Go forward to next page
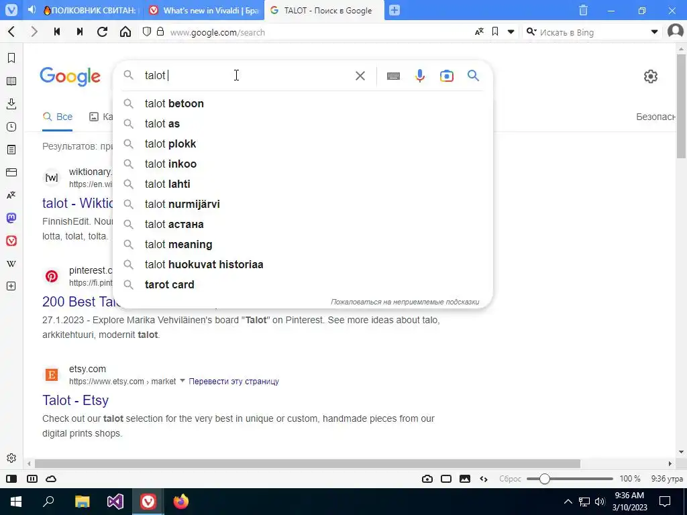The height and width of the screenshot is (515, 687). (x=34, y=32)
